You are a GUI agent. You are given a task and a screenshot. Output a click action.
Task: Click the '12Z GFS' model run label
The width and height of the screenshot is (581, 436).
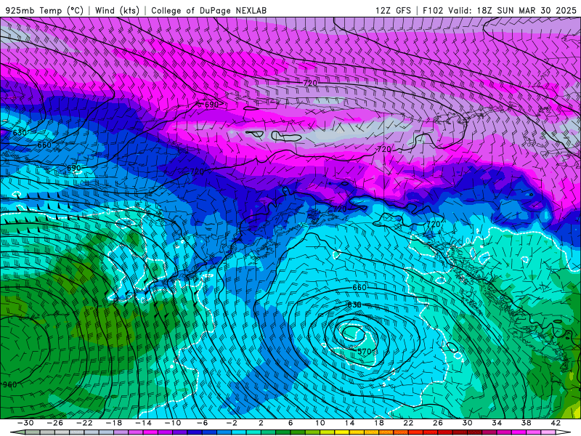pos(393,10)
